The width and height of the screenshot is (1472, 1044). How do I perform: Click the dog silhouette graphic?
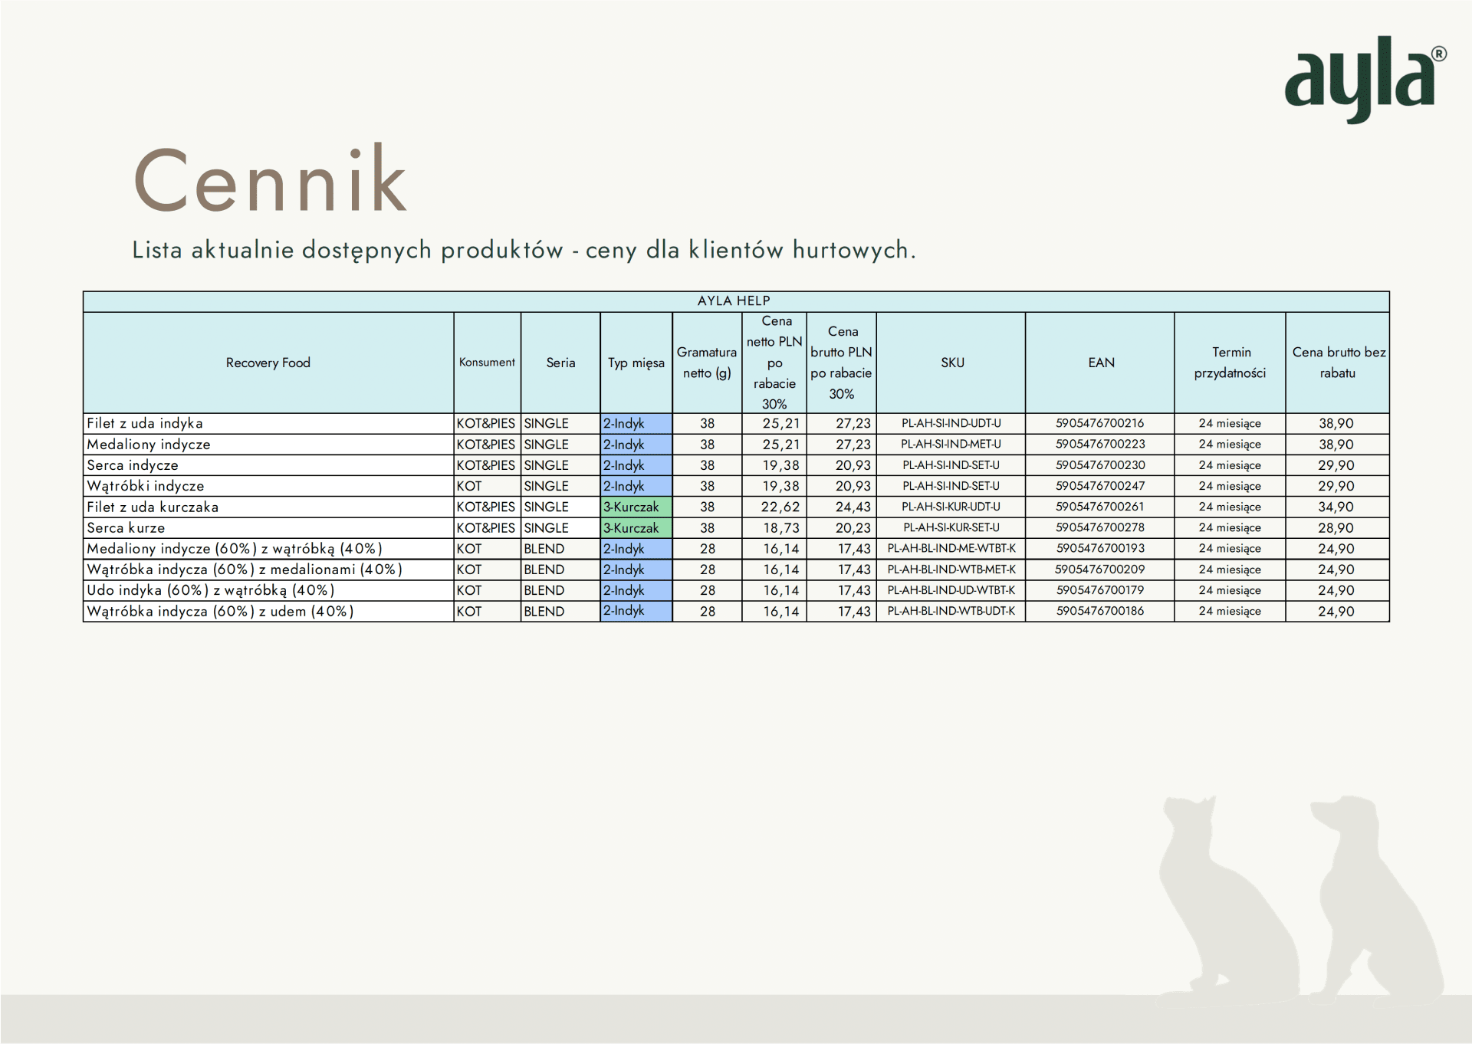coord(1372,904)
